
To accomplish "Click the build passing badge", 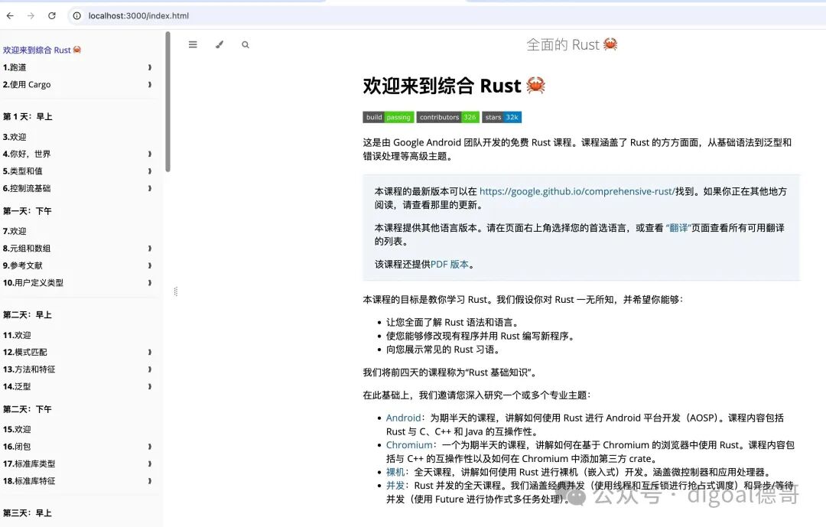I will (x=389, y=117).
